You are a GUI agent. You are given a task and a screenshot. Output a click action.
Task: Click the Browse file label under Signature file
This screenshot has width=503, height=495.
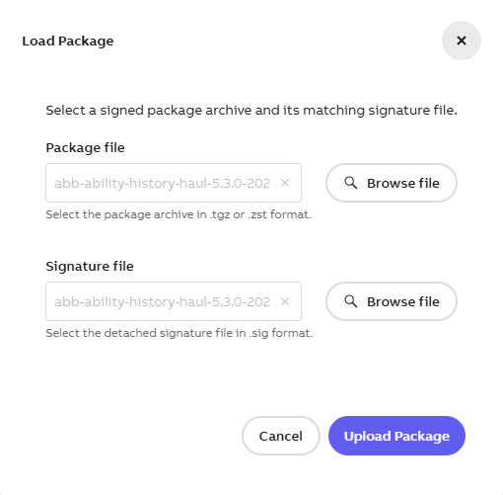click(x=403, y=301)
